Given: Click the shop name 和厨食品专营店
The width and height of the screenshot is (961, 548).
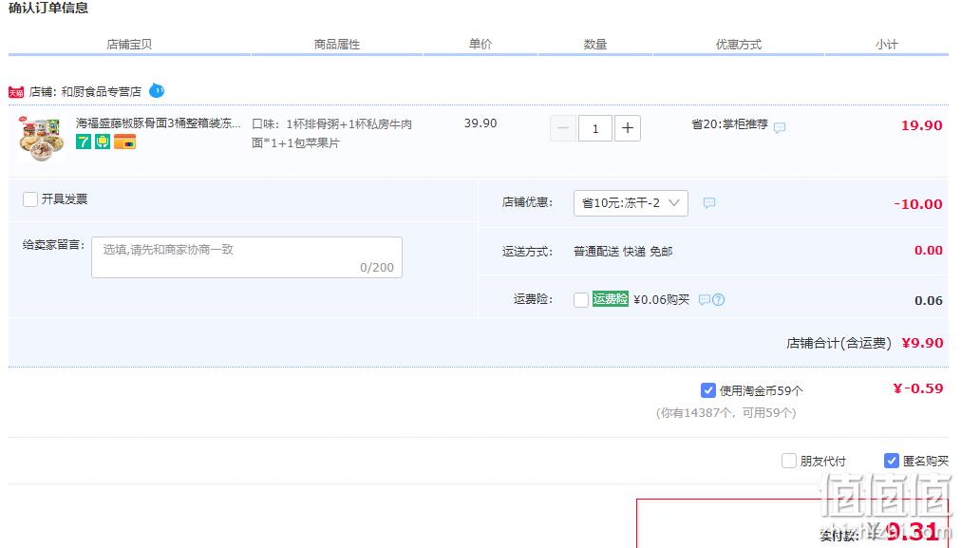Looking at the screenshot, I should [101, 91].
